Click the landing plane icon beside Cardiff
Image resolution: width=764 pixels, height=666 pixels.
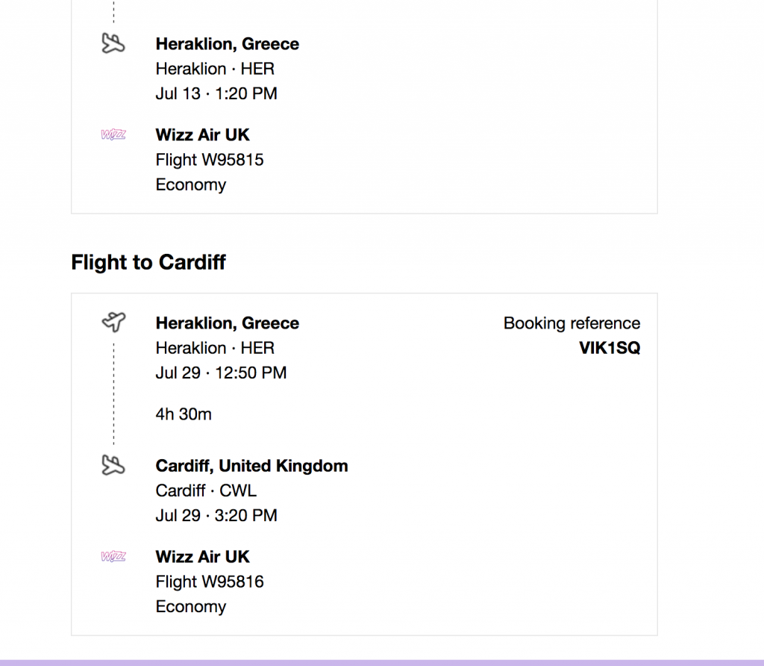(x=113, y=466)
